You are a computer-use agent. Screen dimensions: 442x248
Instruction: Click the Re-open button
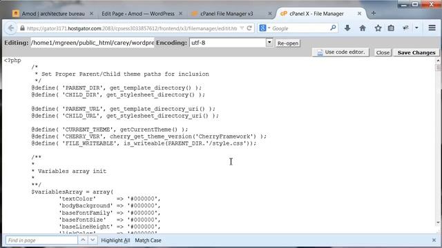click(x=288, y=43)
